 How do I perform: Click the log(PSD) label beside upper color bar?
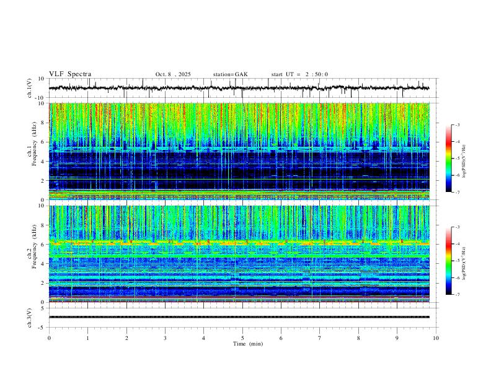pyautogui.click(x=464, y=162)
